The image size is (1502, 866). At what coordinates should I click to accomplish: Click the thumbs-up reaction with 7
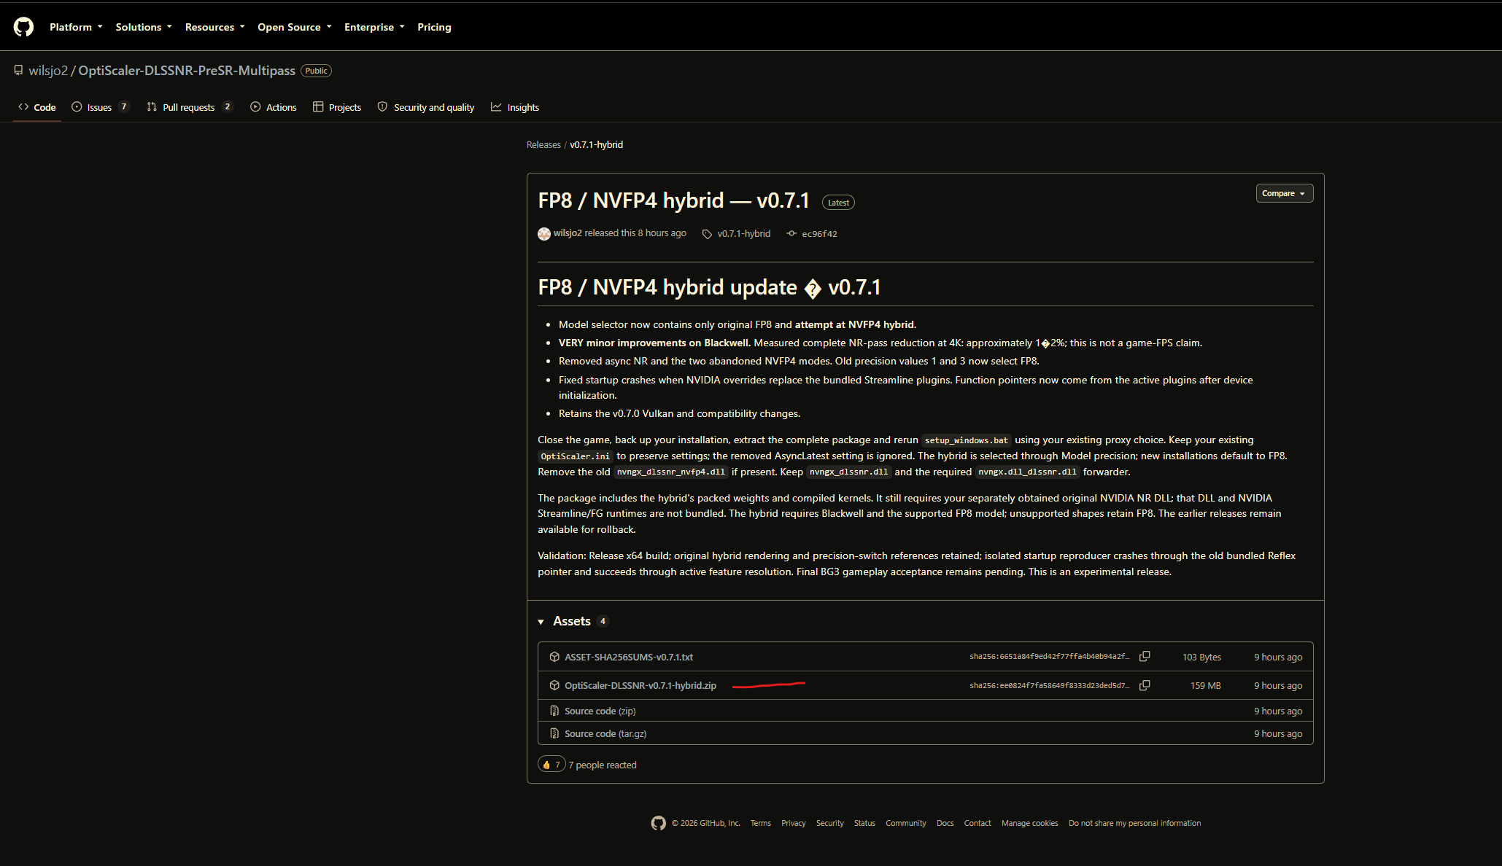coord(551,765)
